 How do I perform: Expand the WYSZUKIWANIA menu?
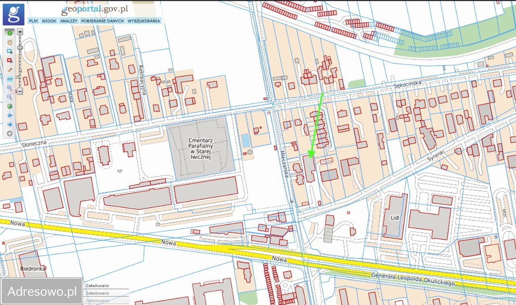click(144, 21)
